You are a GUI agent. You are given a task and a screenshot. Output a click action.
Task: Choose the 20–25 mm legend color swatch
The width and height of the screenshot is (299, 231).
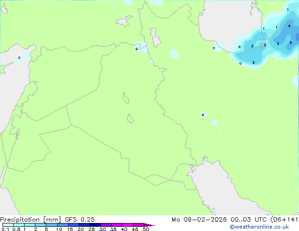click(84, 225)
